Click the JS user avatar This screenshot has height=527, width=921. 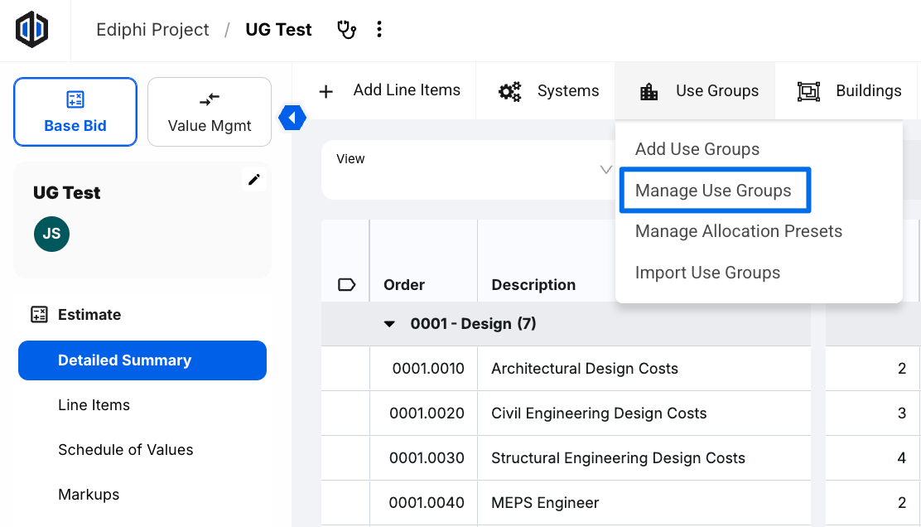coord(51,234)
